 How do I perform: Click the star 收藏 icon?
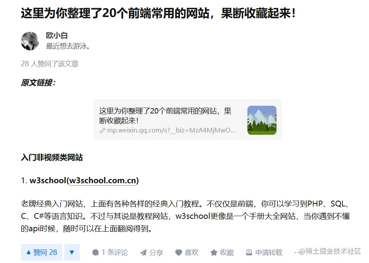click(x=214, y=253)
